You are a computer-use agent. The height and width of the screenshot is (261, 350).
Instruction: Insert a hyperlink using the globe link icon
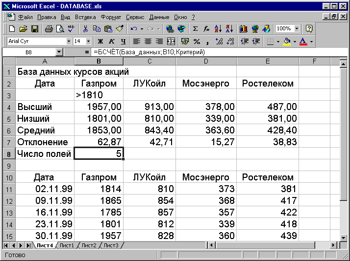coord(170,29)
